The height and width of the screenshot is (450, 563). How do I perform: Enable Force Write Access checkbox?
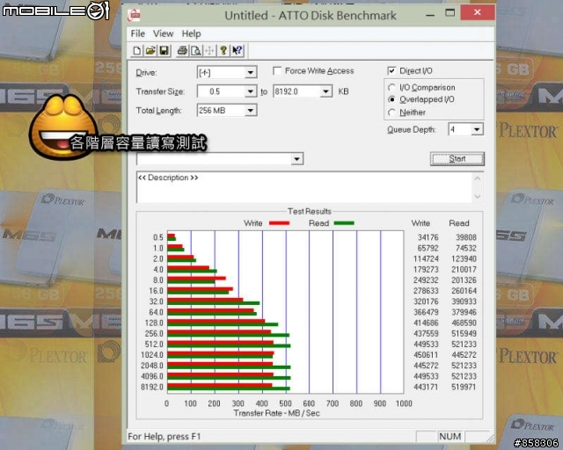[277, 70]
